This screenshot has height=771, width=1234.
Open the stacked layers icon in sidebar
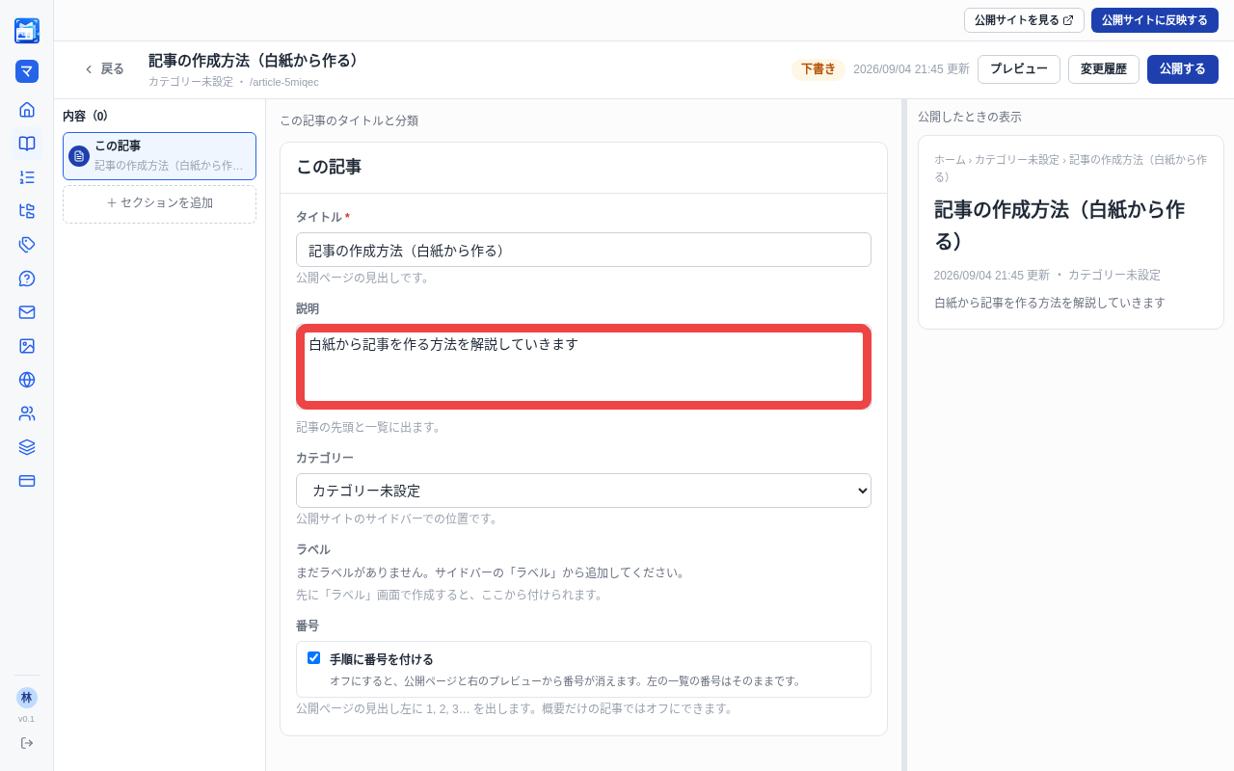click(27, 447)
